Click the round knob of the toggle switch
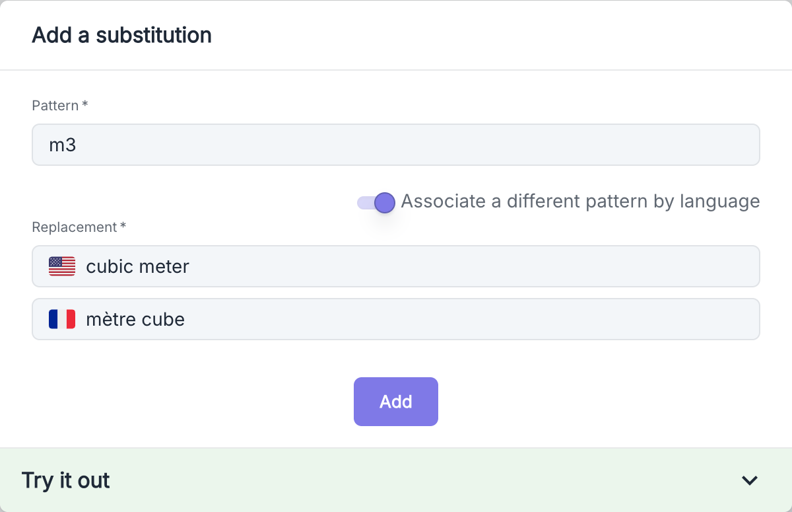792x512 pixels. point(384,202)
